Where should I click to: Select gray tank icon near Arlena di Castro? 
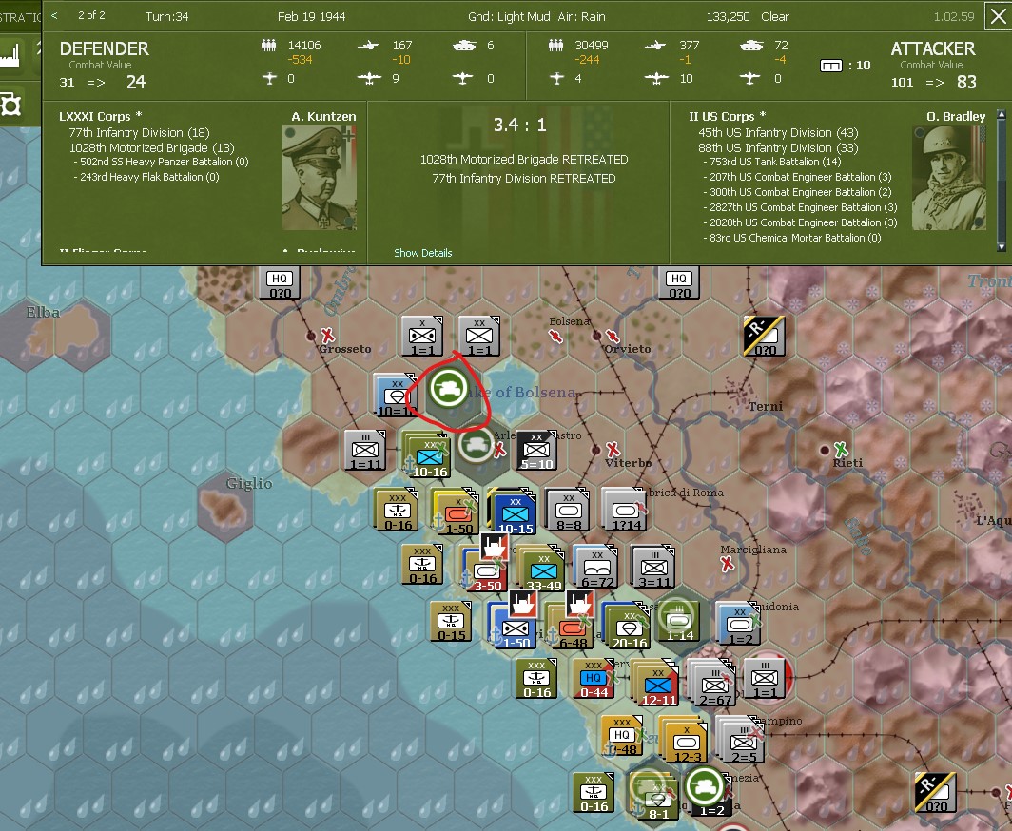(x=476, y=445)
